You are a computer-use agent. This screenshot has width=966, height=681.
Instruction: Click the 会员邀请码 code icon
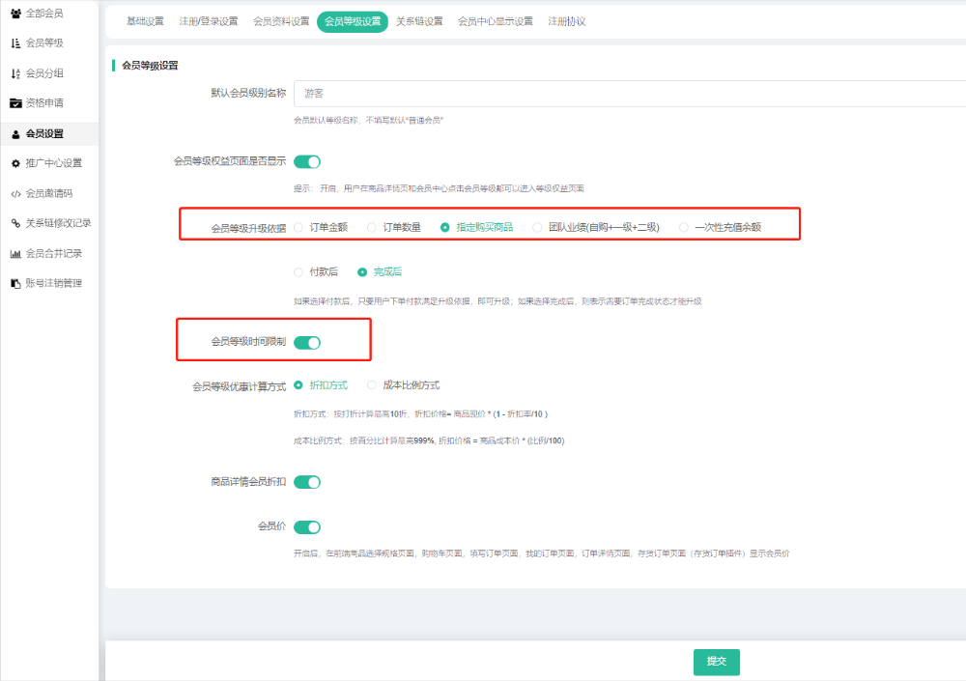click(15, 193)
